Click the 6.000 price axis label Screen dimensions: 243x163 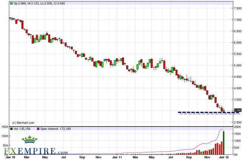pyautogui.click(x=238, y=43)
